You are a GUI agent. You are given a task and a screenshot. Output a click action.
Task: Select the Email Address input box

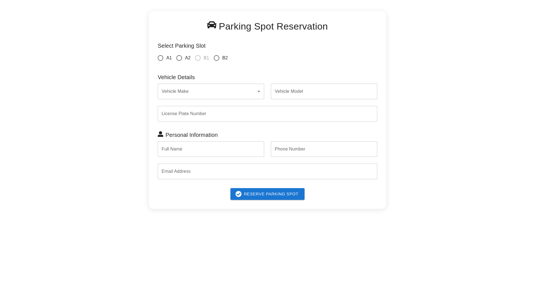[x=267, y=171]
